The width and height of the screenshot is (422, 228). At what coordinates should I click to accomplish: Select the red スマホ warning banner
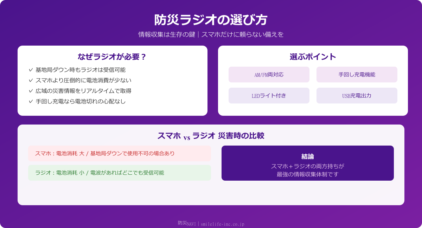pos(120,153)
